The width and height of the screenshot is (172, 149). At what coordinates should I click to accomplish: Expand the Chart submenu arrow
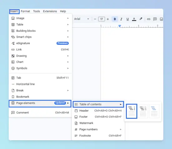click(x=68, y=62)
